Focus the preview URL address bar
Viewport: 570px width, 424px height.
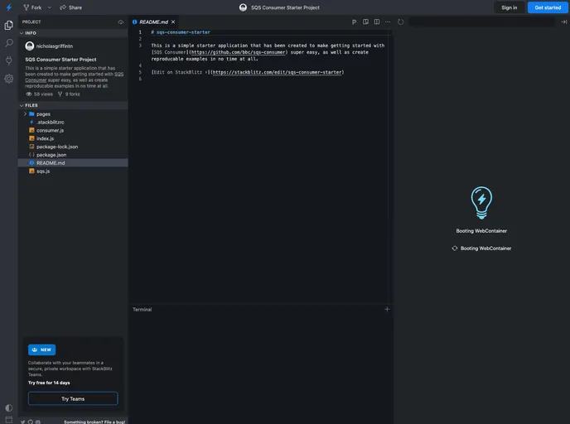point(482,22)
